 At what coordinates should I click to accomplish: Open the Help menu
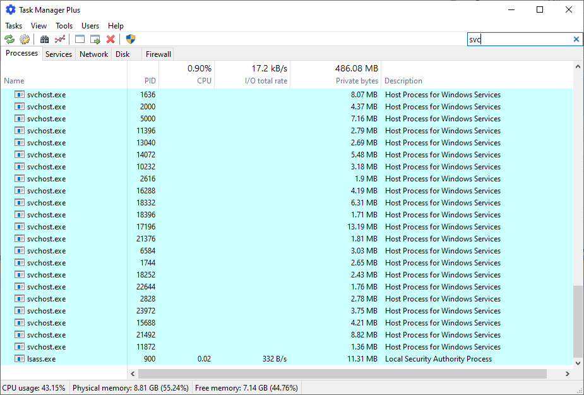point(116,26)
